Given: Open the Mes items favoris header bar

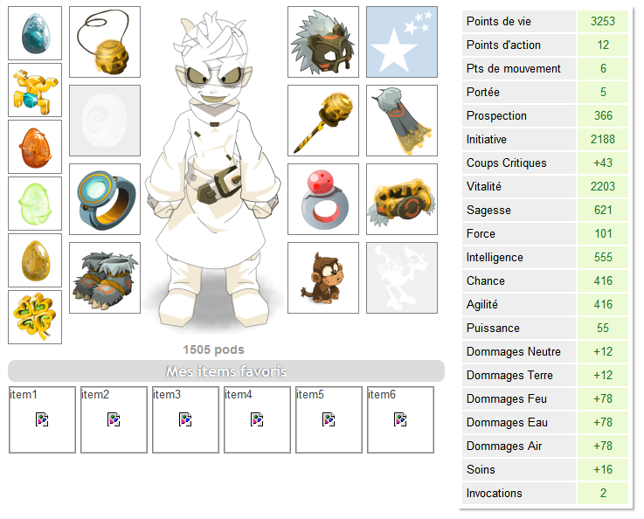Looking at the screenshot, I should pyautogui.click(x=226, y=371).
